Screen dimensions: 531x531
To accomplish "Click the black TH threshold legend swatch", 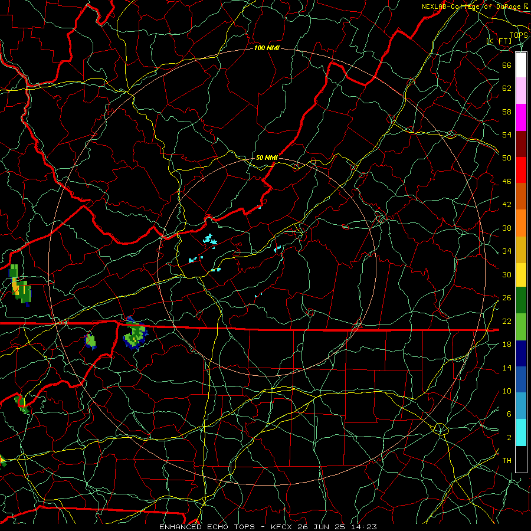I will coord(521,459).
